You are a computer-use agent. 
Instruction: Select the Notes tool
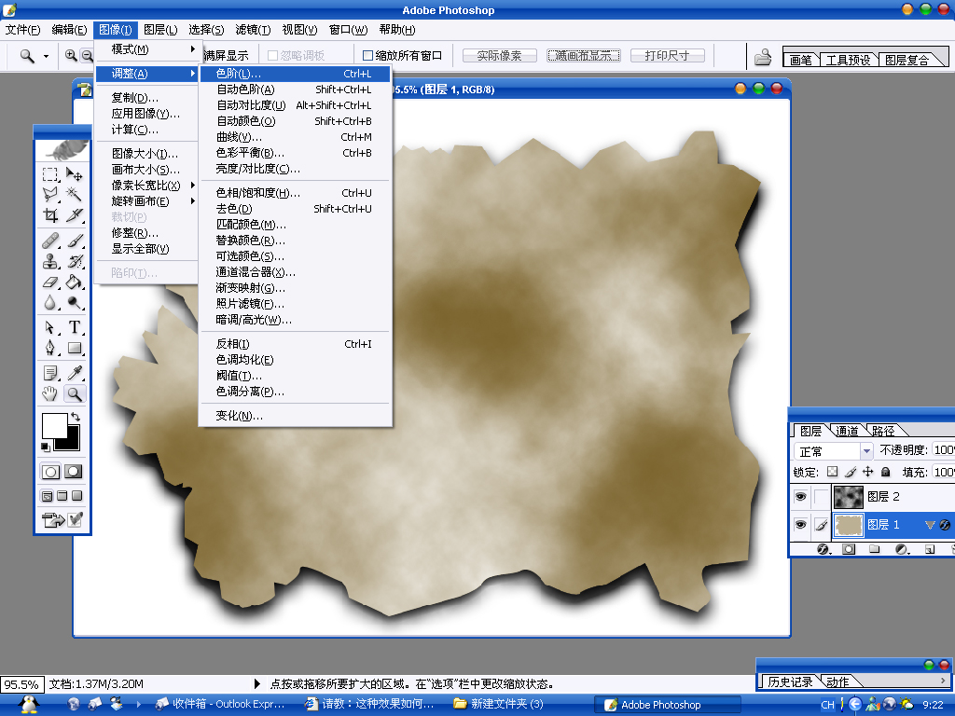(50, 373)
